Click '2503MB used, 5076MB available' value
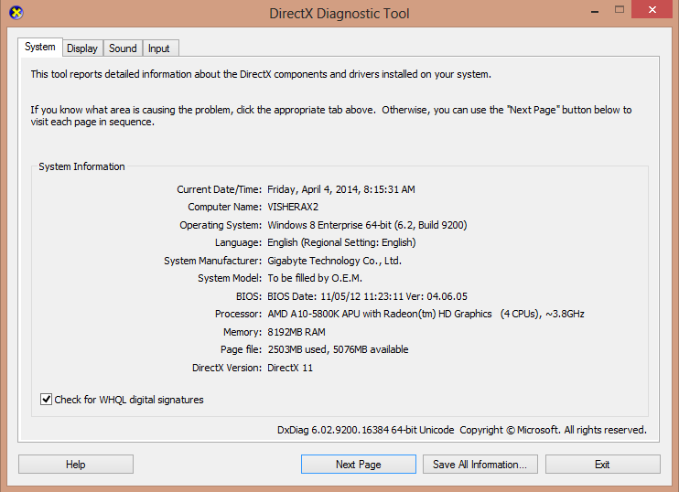Viewport: 679px width, 492px height. click(x=338, y=349)
